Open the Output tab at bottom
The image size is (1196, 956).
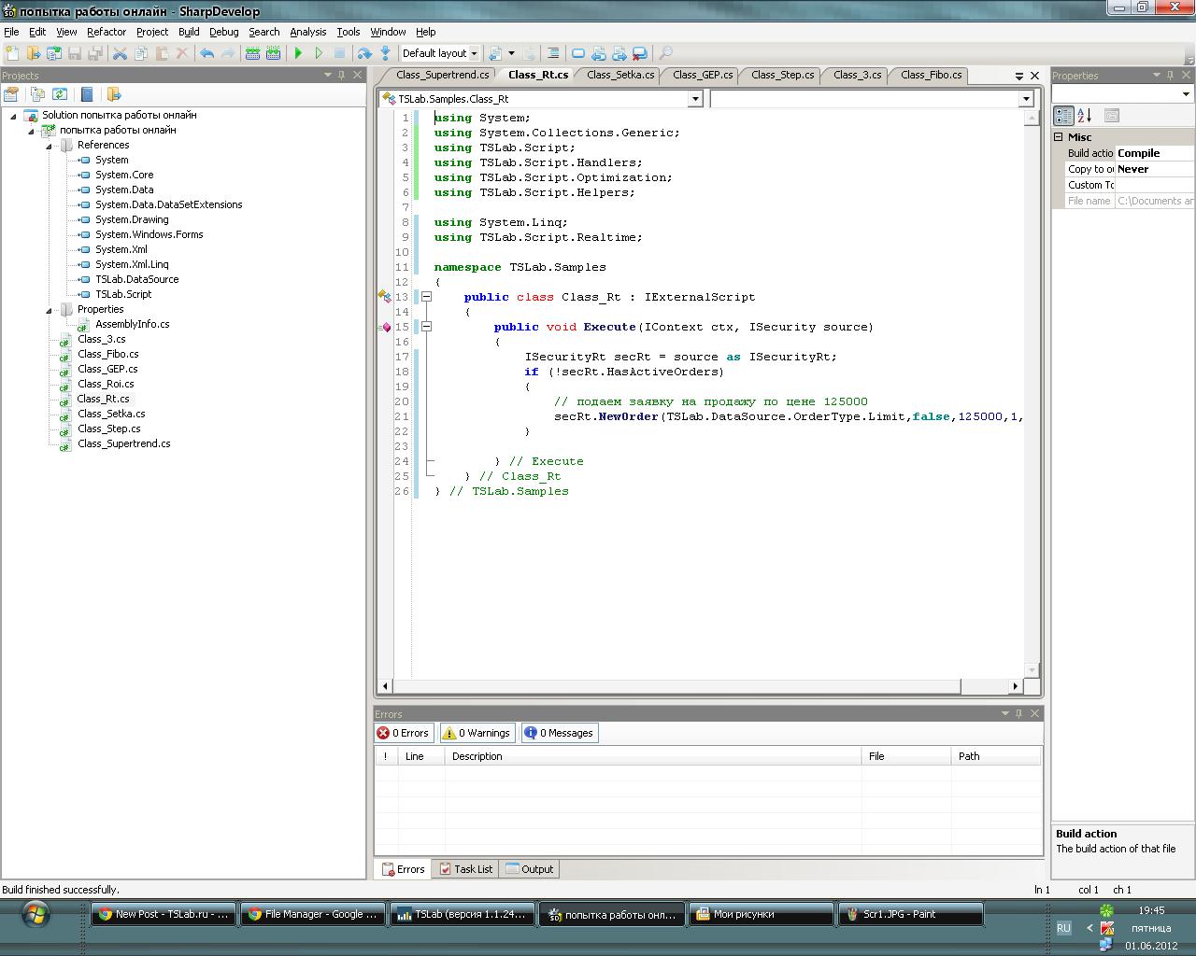pyautogui.click(x=529, y=869)
